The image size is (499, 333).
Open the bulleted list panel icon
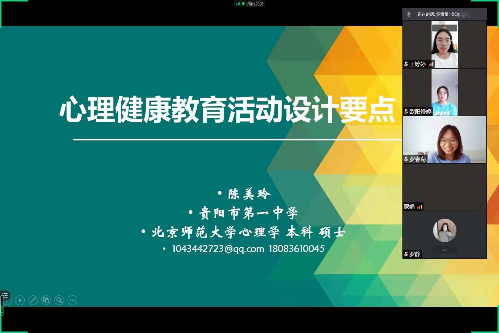tap(5, 296)
